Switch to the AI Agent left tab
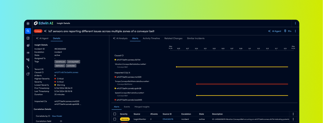The image size is (323, 123). point(42,38)
